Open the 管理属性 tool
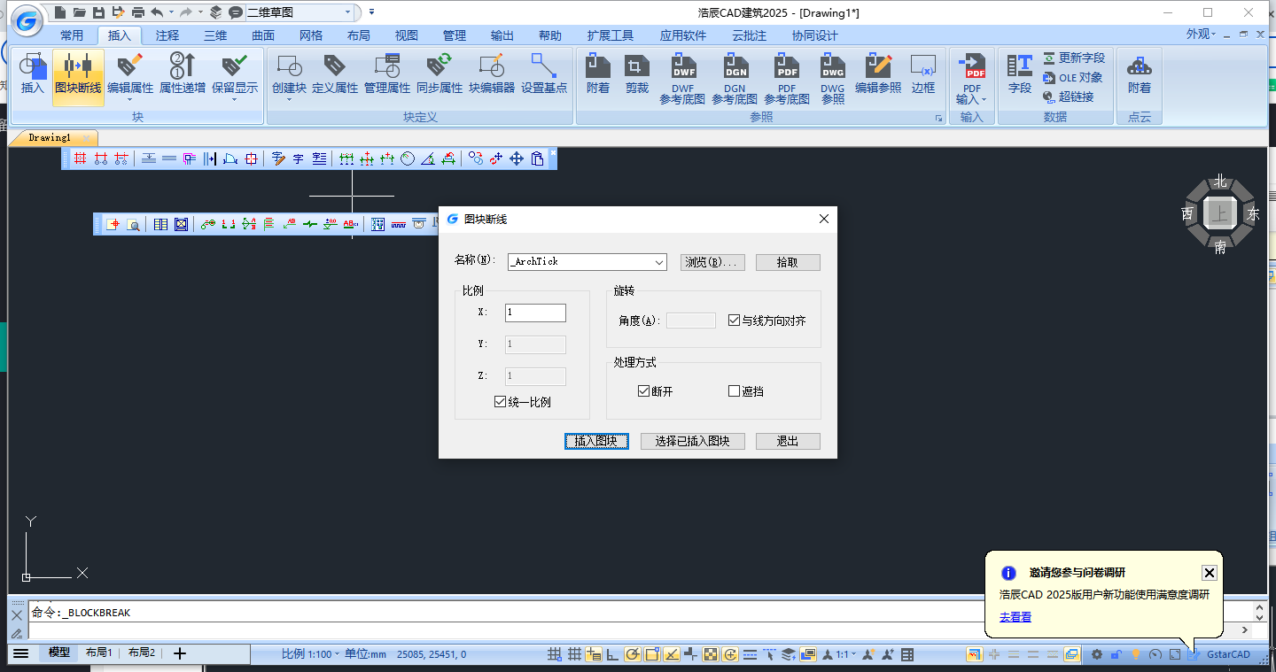1276x672 pixels. (387, 73)
